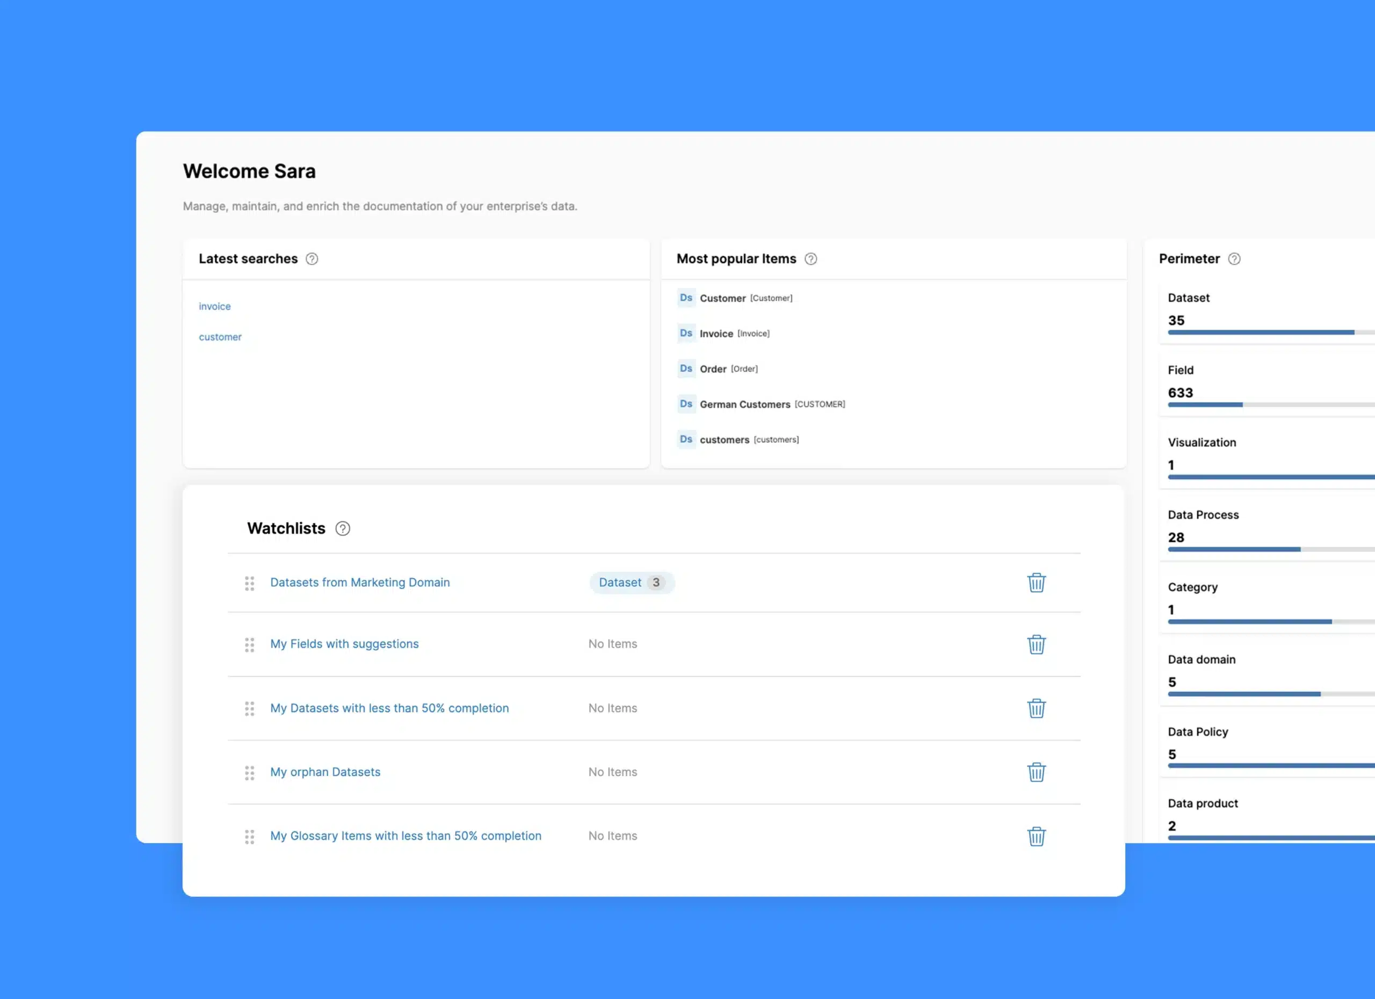Click No Items for My Glossary Items row
This screenshot has width=1375, height=999.
click(612, 835)
